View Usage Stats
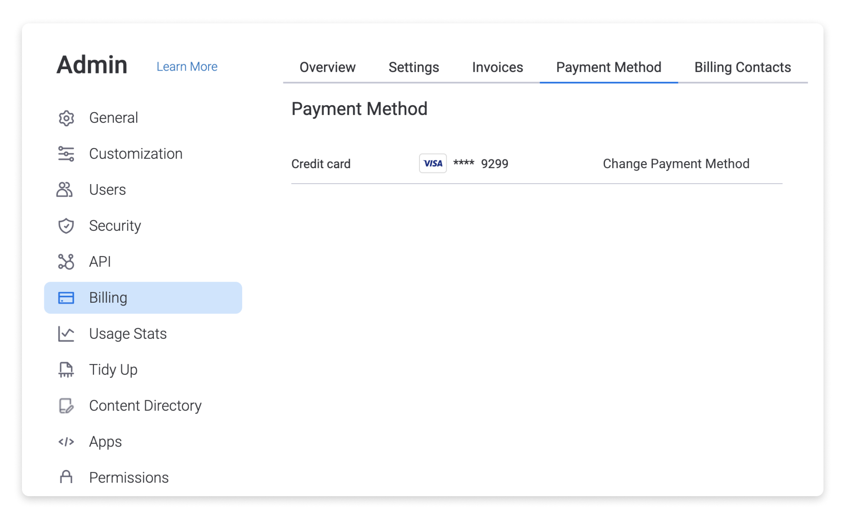Image resolution: width=845 pixels, height=520 pixels. [x=143, y=334]
